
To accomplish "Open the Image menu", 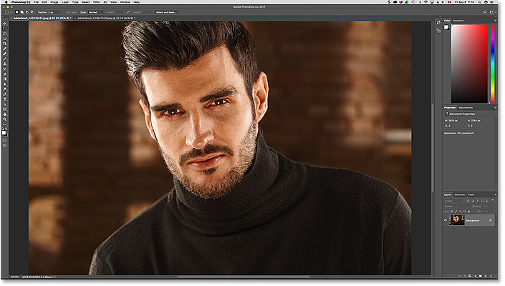I will click(54, 2).
